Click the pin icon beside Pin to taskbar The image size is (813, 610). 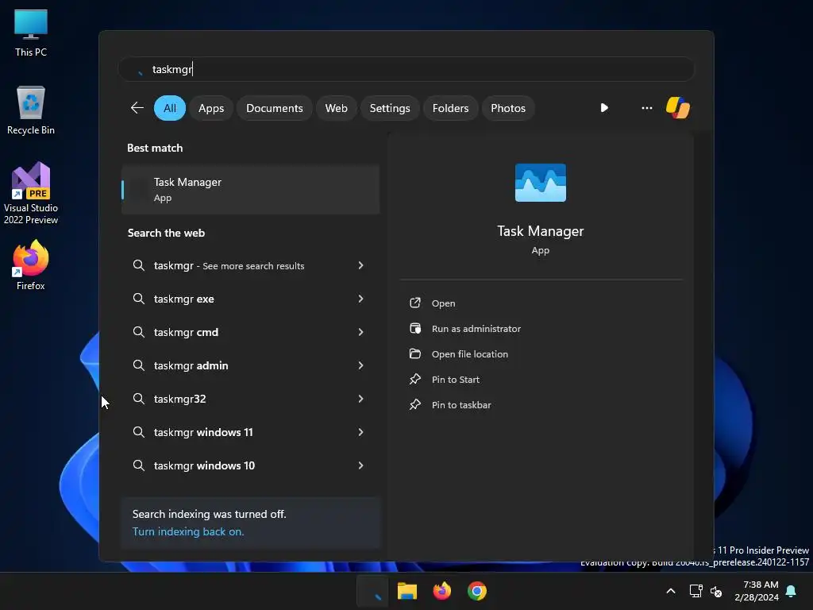coord(414,404)
